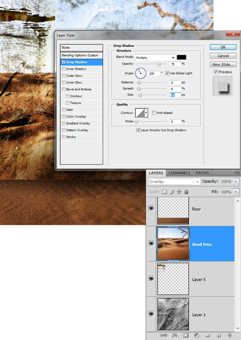Screen dimensions: 241x340
Task: Enable the Inner Shadow checkbox
Action: pos(64,69)
